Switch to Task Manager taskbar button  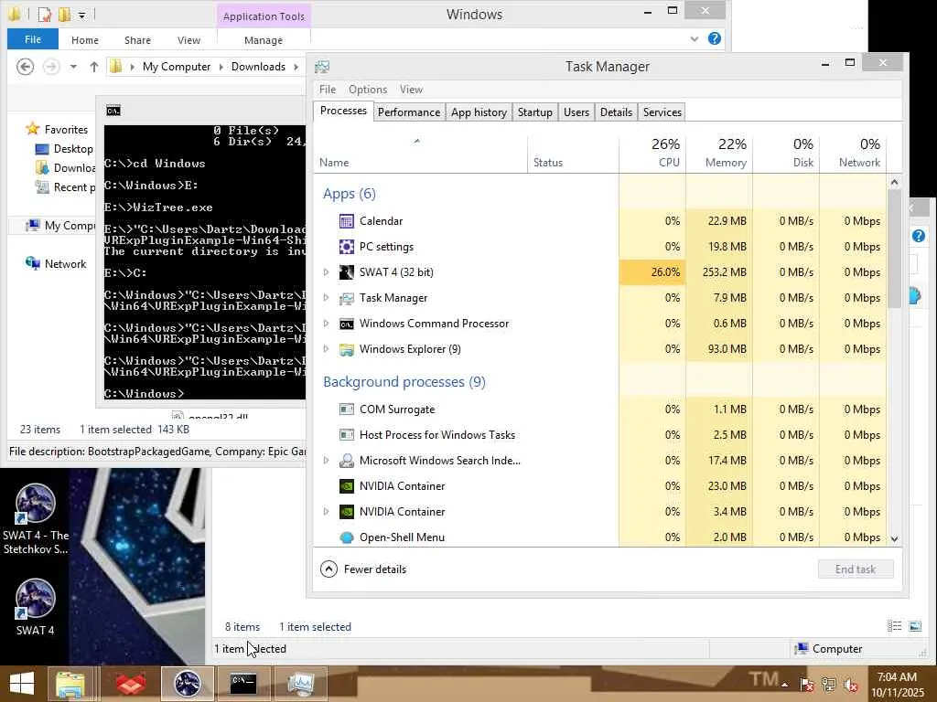(300, 684)
